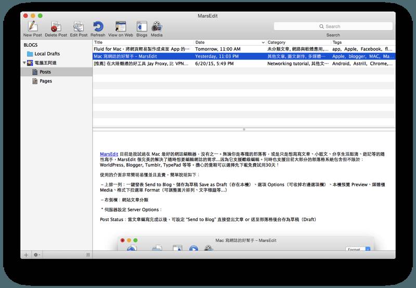Click the View on Web icon
Image resolution: width=416 pixels, height=288 pixels.
121,26
